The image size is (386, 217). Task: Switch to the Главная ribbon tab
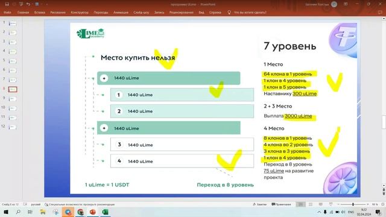tap(23, 12)
